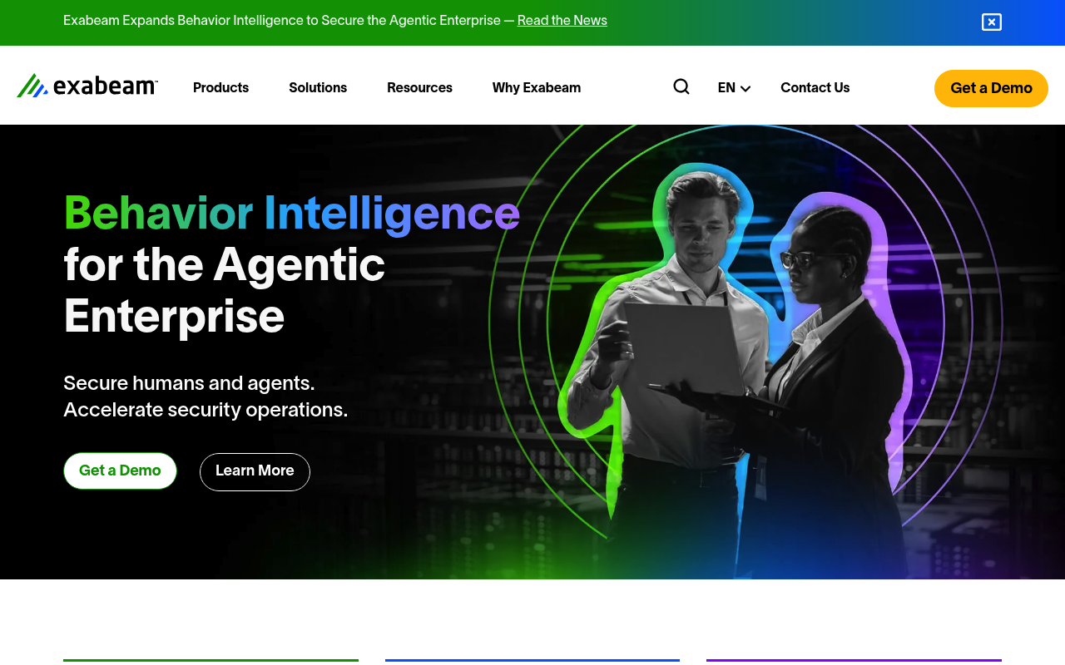
Task: Click the Behavior Intelligence headline text
Action: [x=292, y=214]
